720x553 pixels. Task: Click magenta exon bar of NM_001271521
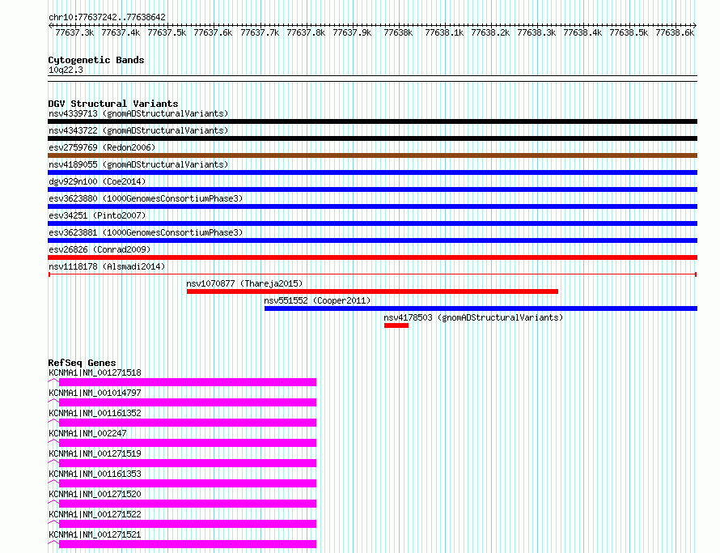click(188, 544)
